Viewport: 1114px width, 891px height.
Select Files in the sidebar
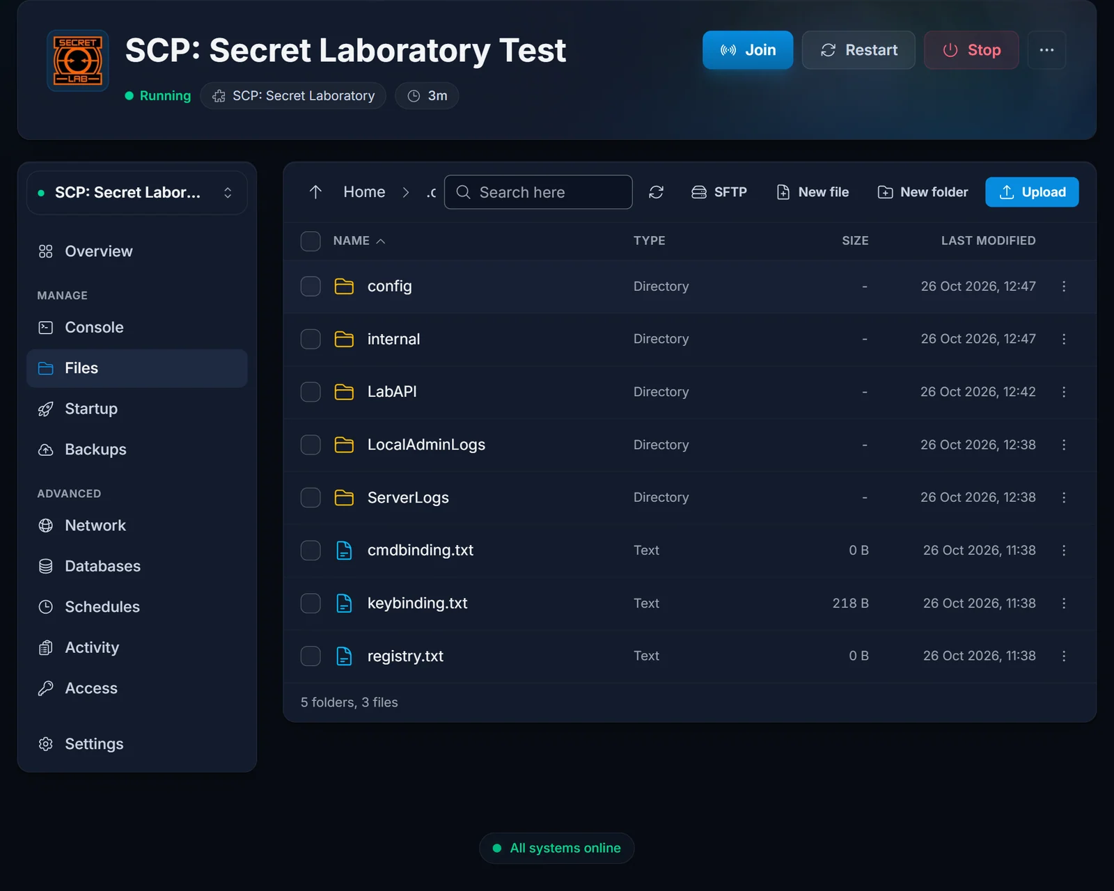point(137,368)
